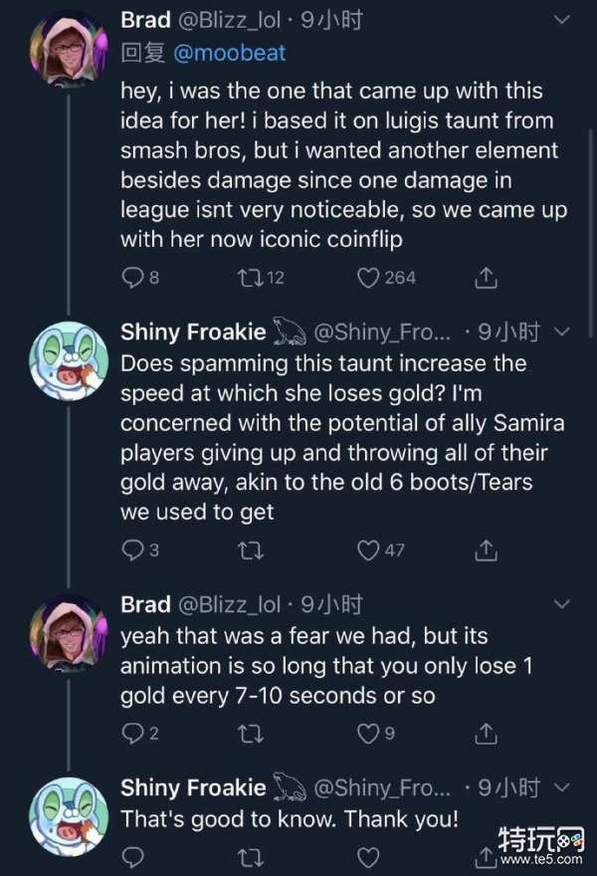
Task: Reply to Shiny Froakie's taunt question
Action: pyautogui.click(x=132, y=548)
